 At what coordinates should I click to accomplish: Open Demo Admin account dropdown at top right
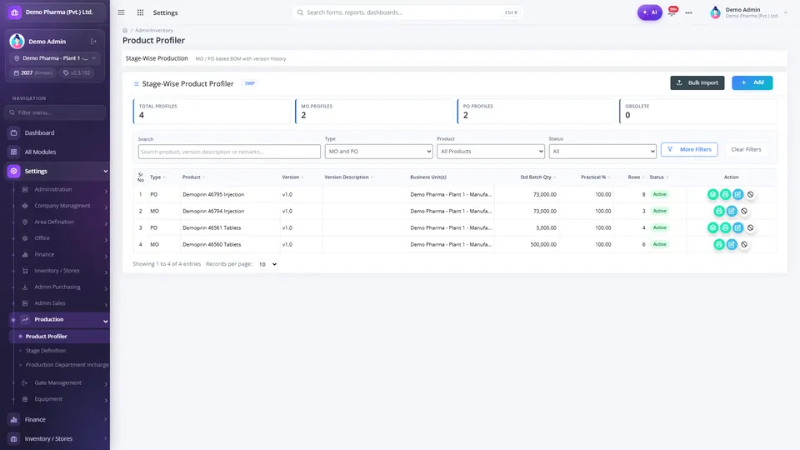[x=748, y=12]
